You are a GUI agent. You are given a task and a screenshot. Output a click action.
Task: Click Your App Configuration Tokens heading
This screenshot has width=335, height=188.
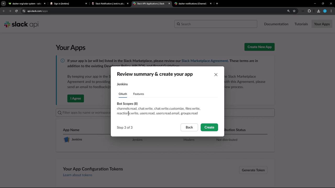93,169
